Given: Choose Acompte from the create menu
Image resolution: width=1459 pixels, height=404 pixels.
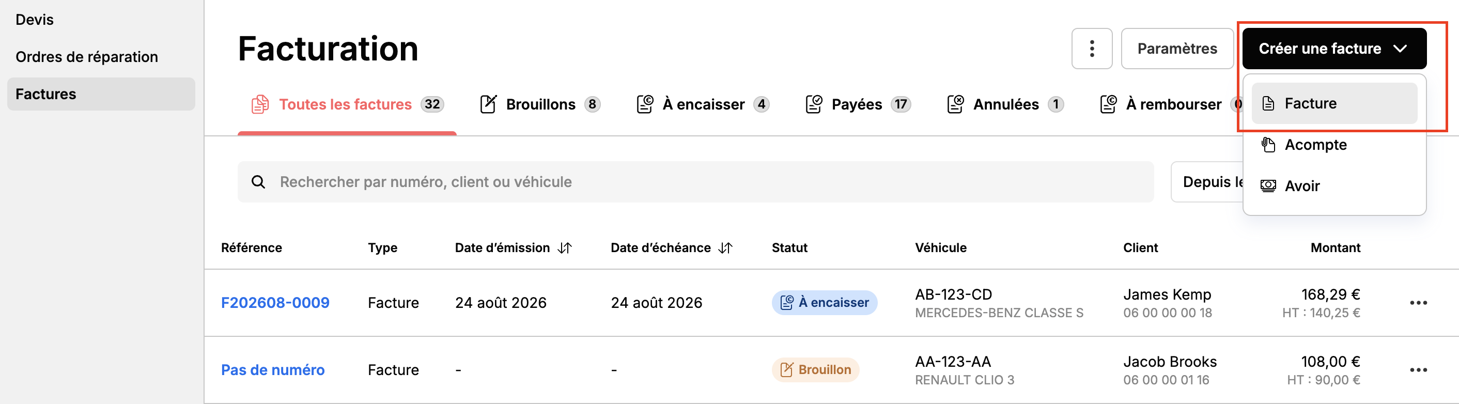Looking at the screenshot, I should click(1334, 145).
